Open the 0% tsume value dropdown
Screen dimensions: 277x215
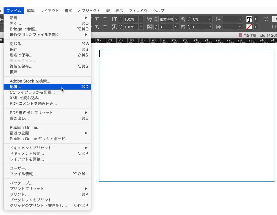[x=210, y=19]
